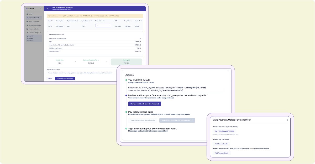
Task: Open Account Settings in the sidebar
Action: 34,33
